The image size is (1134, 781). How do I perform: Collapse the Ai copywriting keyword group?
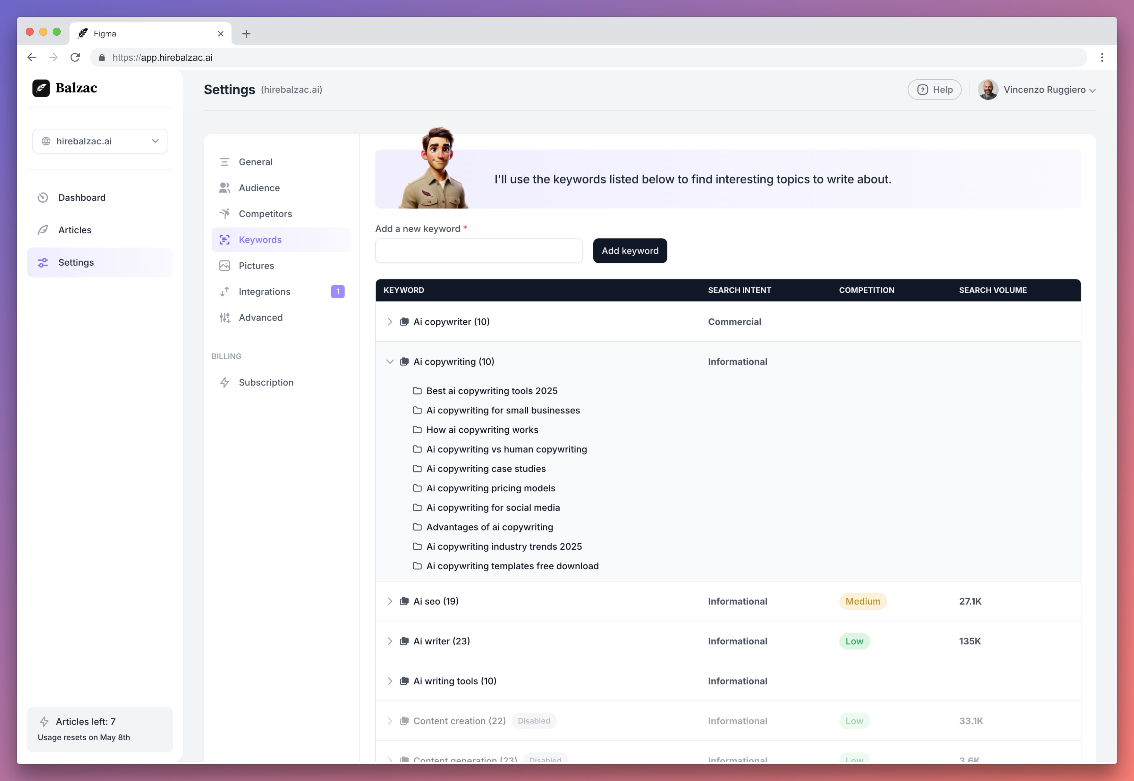[390, 361]
